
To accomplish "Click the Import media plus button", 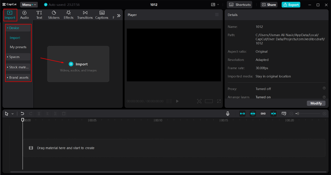I will [x=71, y=64].
